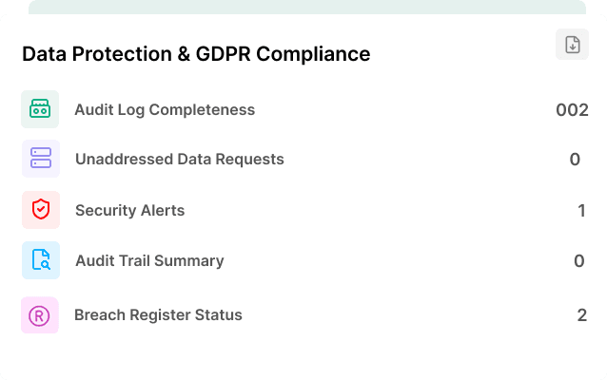Click the pink registered Breach Register icon
607x380 pixels.
click(x=40, y=315)
